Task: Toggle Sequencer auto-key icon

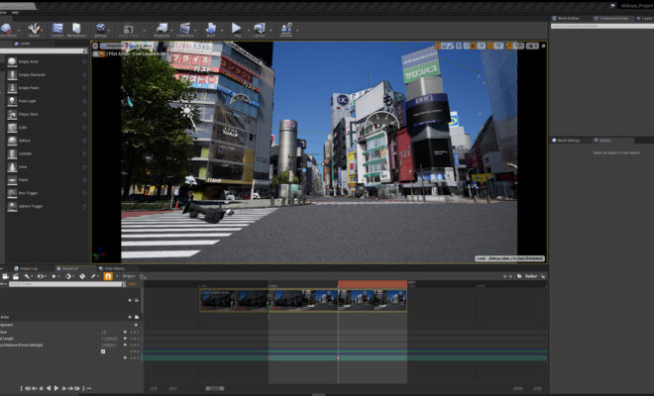Action: pyautogui.click(x=82, y=276)
